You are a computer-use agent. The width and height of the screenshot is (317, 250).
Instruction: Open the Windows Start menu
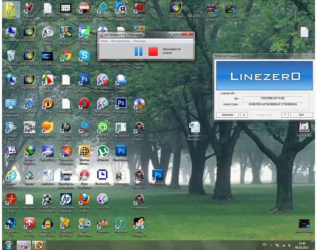(x=9, y=245)
